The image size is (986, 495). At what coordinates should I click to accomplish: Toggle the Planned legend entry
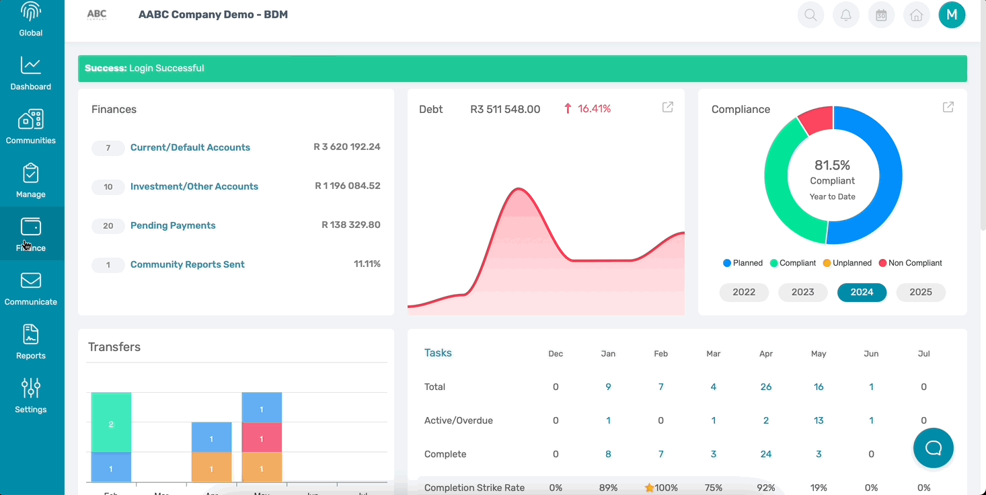click(743, 263)
